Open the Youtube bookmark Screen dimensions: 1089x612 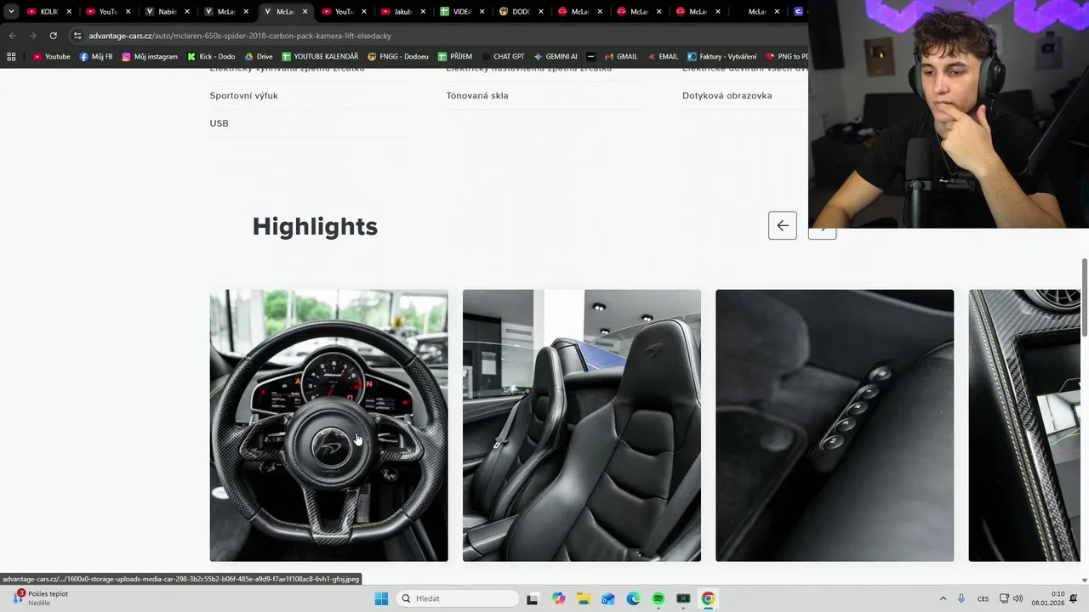pos(52,57)
